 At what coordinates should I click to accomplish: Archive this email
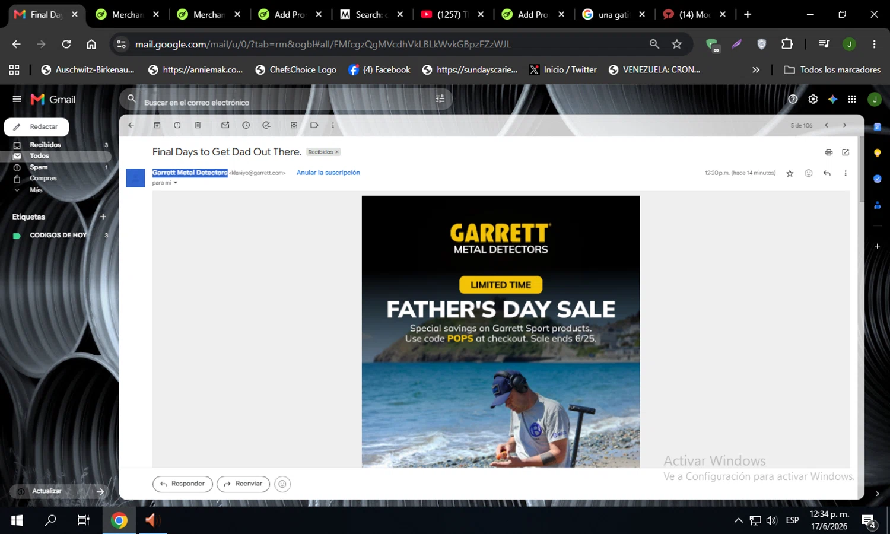(x=157, y=125)
